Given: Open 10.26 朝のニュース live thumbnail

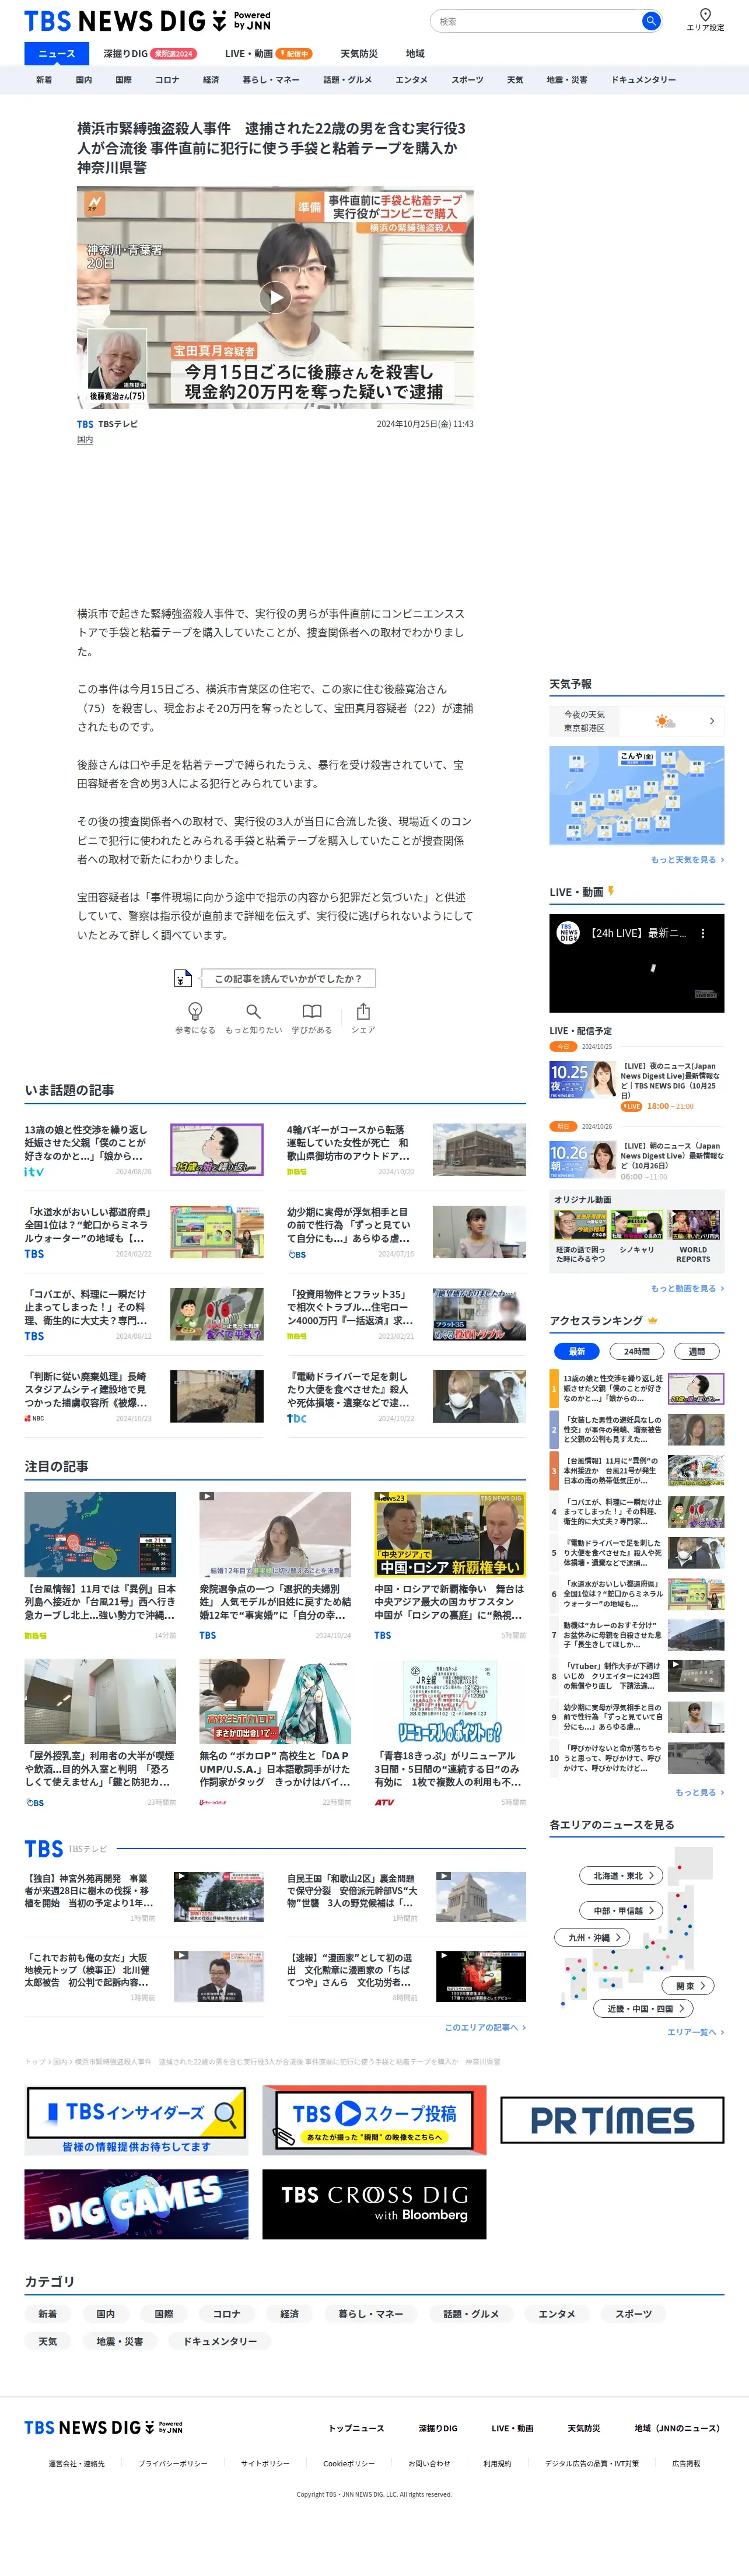Looking at the screenshot, I should pos(583,1161).
